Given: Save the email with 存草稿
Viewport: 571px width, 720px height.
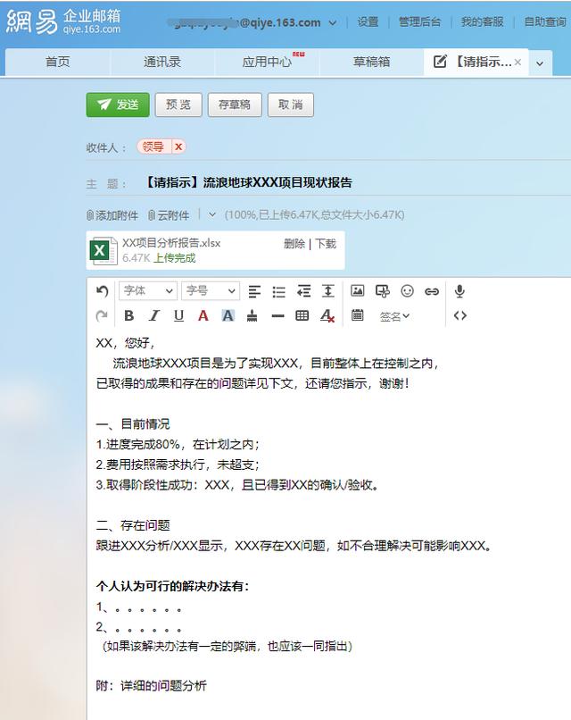Looking at the screenshot, I should tap(235, 105).
